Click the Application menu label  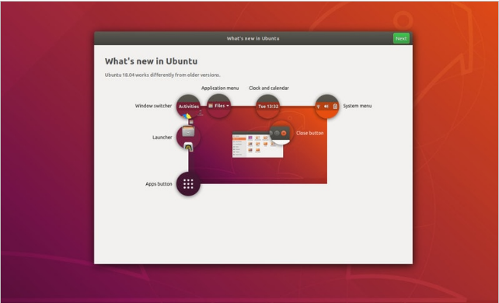point(220,88)
